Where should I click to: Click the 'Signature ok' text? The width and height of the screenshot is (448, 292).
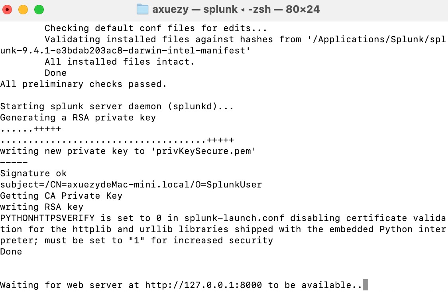click(x=33, y=174)
